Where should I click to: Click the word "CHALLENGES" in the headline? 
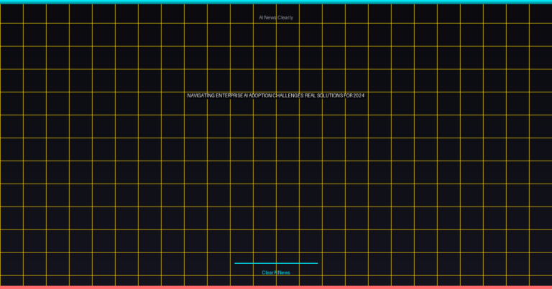pyautogui.click(x=288, y=95)
